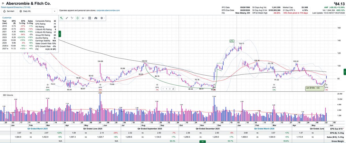Click the EPS Rating value 71
Viewport: 346px width, 143px height.
(x=54, y=24)
